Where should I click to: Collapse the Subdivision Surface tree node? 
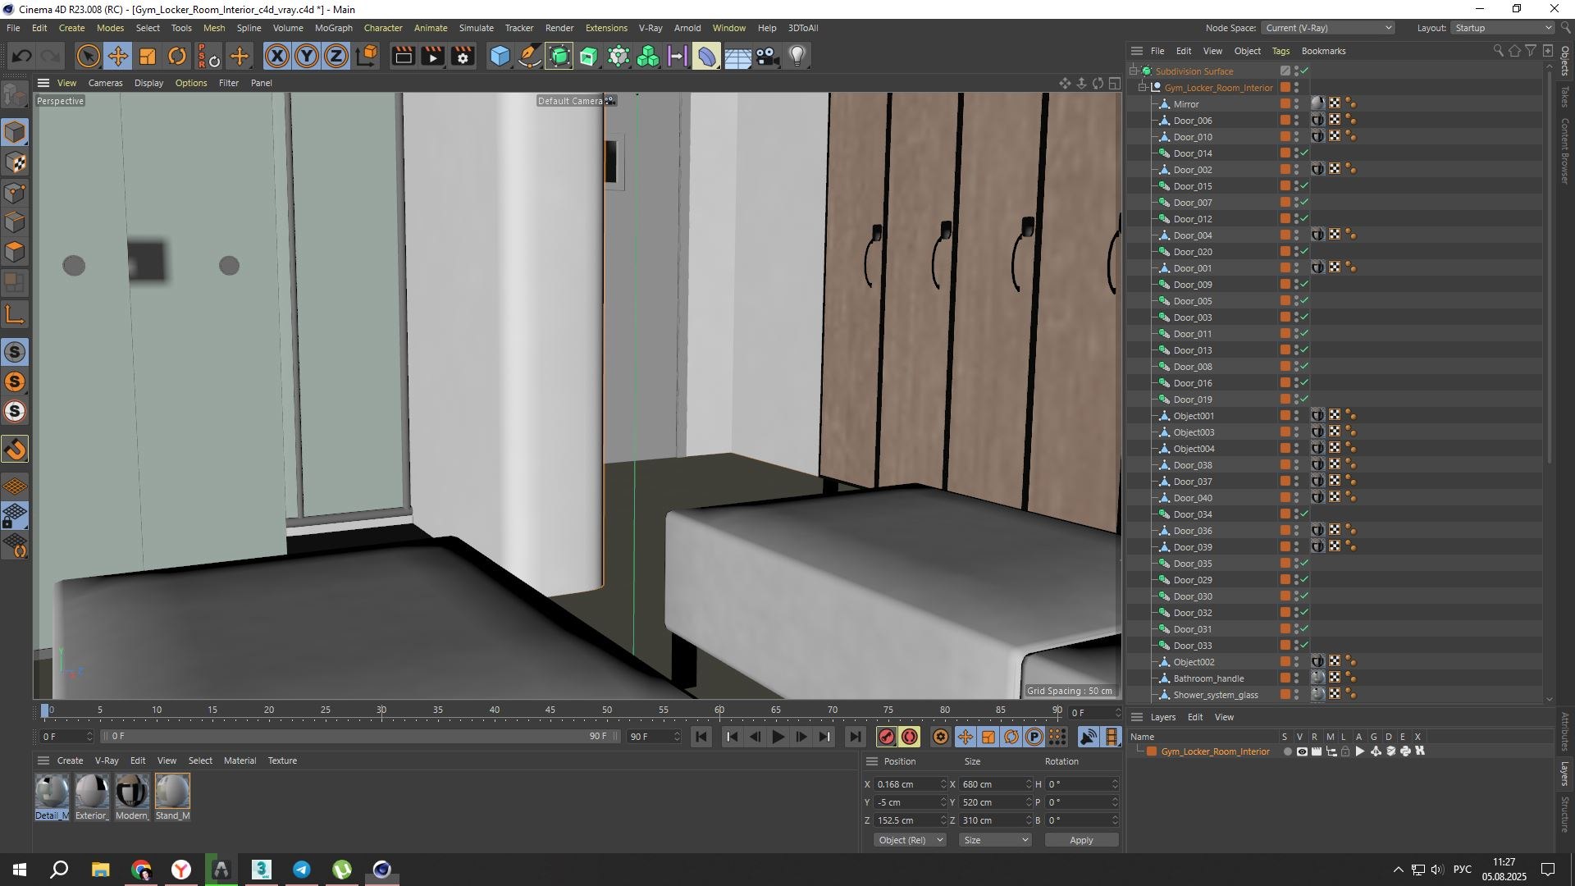[x=1133, y=71]
